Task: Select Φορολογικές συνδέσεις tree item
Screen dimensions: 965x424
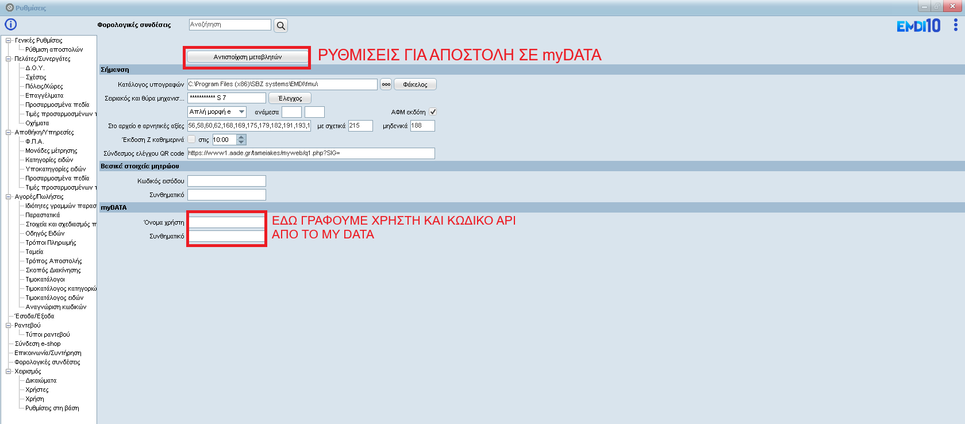Action: click(47, 362)
